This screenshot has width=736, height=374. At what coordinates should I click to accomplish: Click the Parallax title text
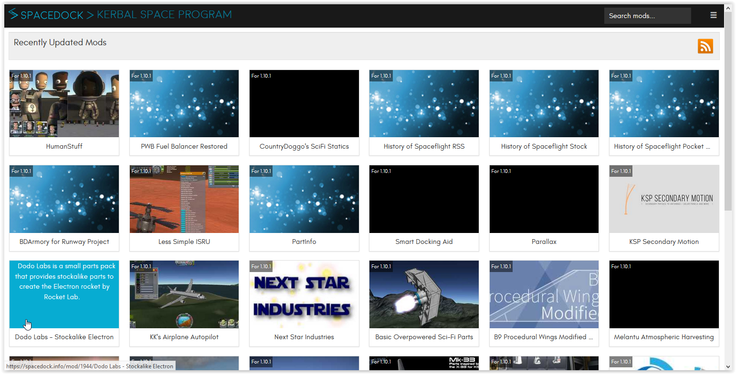coord(544,242)
